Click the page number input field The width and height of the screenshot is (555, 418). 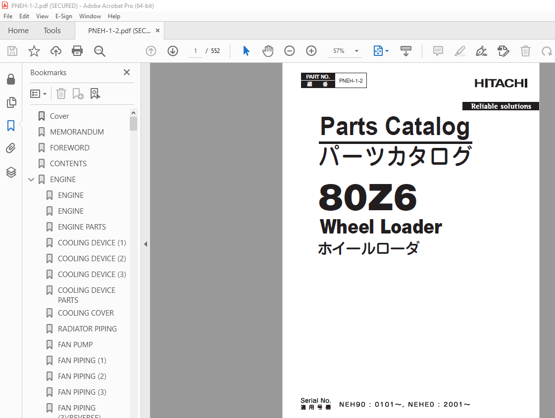pos(196,51)
